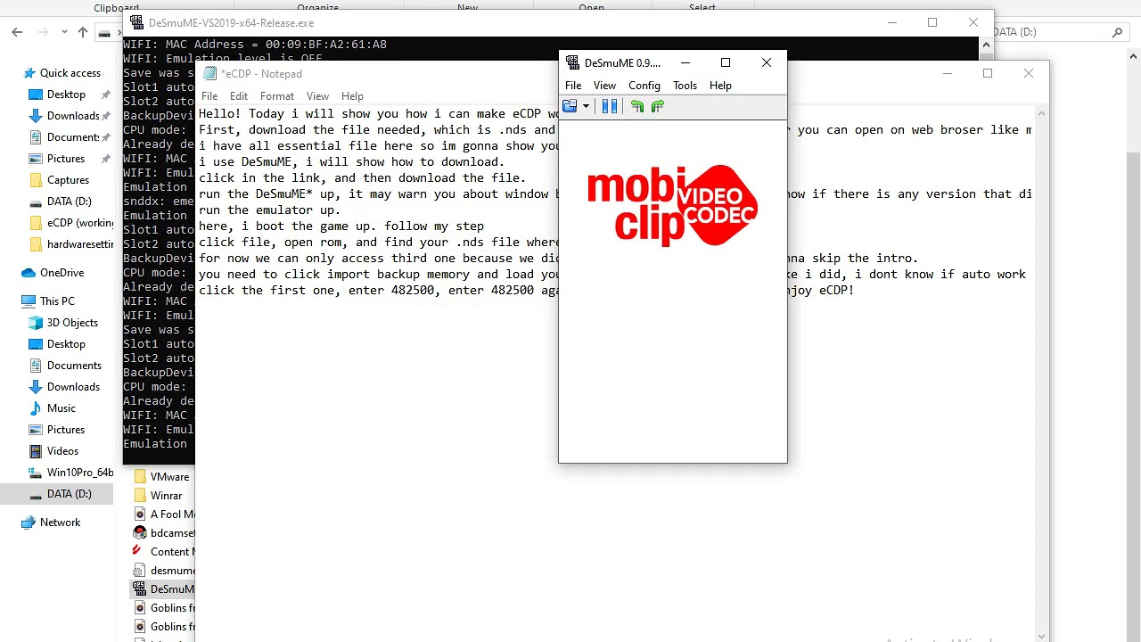Image resolution: width=1141 pixels, height=642 pixels.
Task: Open the View menu in DeSmuME
Action: click(x=604, y=86)
